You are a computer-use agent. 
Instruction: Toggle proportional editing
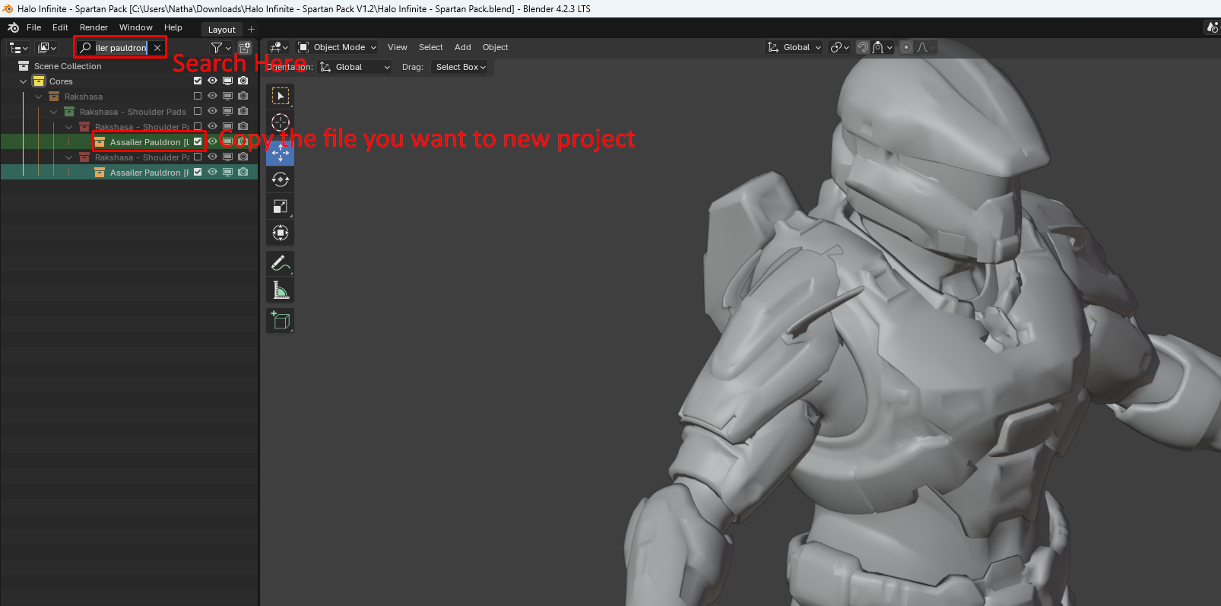(906, 47)
